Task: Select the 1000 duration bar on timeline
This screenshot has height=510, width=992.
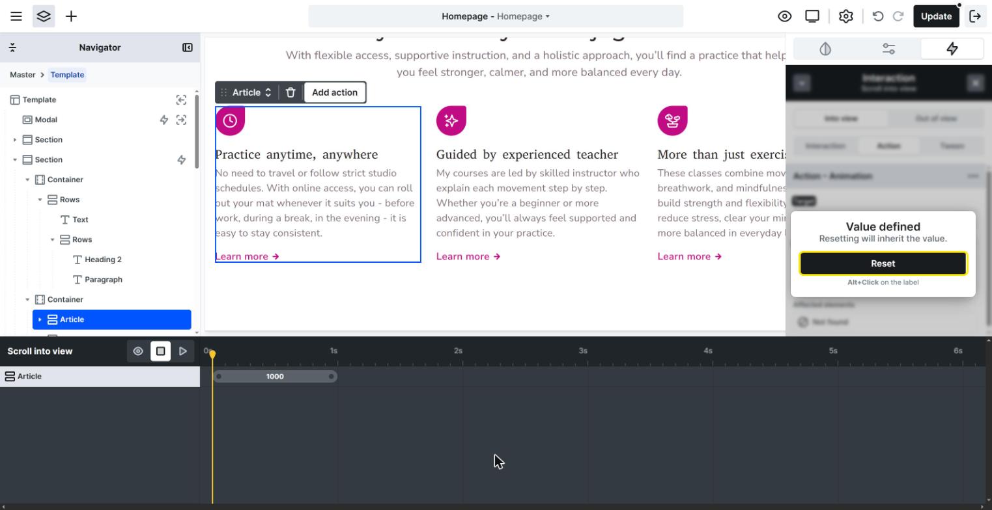Action: click(x=275, y=377)
